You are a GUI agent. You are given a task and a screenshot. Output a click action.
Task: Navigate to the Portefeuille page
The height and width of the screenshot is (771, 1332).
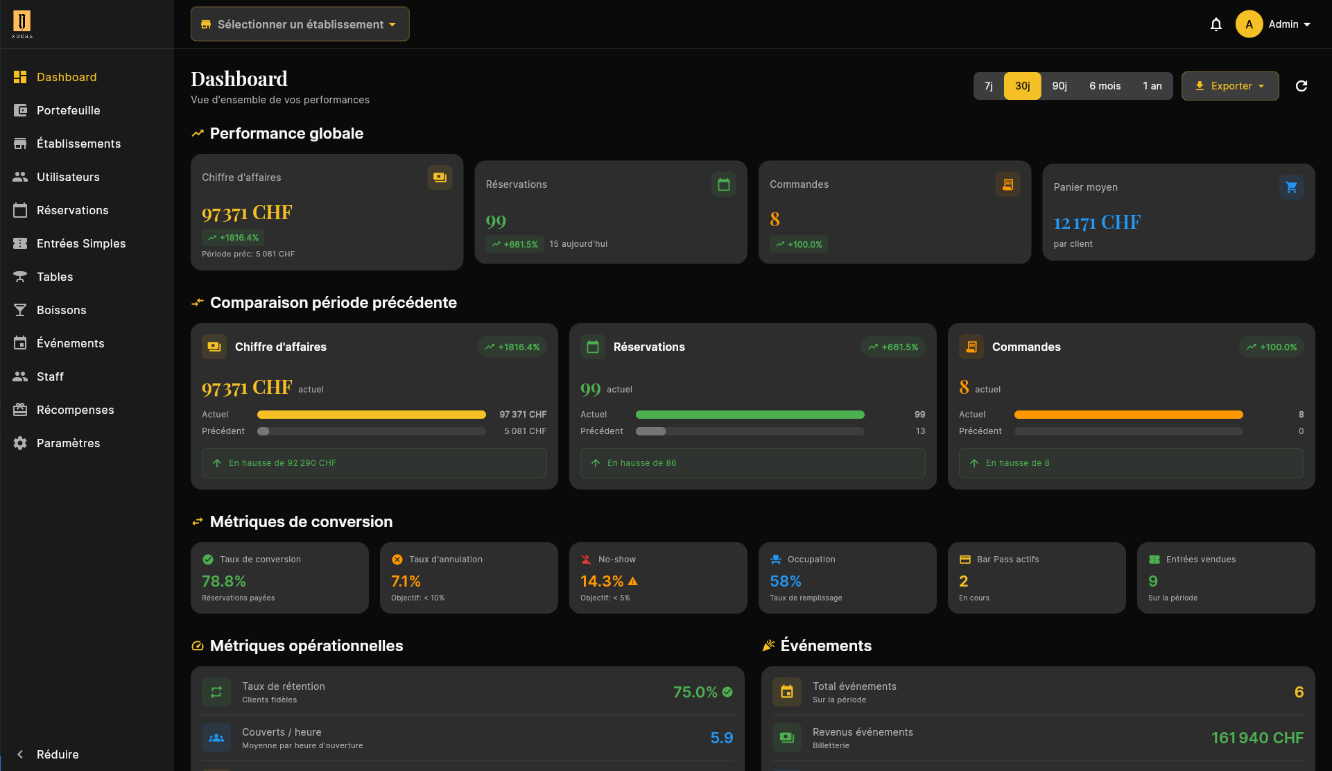(69, 110)
